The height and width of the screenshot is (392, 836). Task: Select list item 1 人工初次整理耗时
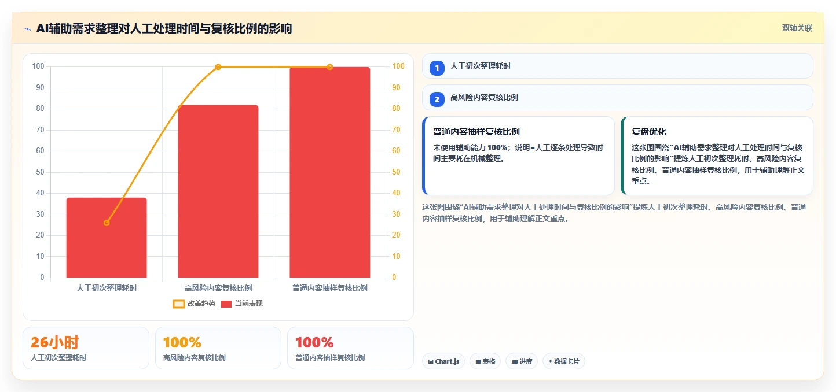click(x=618, y=66)
